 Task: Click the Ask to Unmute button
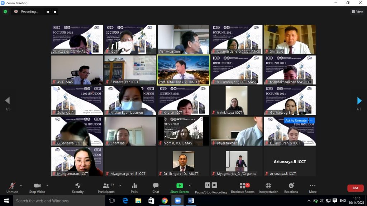[295, 121]
